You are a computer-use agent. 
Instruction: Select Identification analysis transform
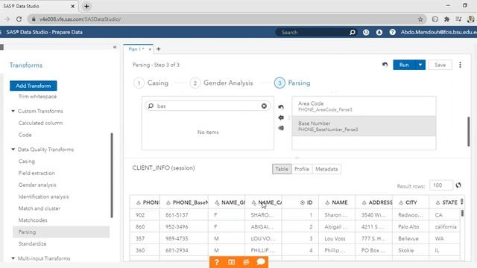(x=43, y=197)
